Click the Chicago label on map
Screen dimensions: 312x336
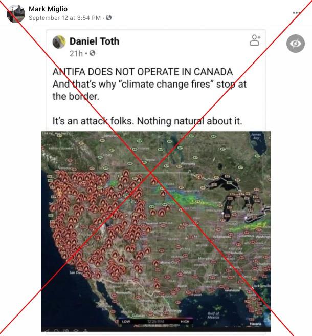coord(231,223)
